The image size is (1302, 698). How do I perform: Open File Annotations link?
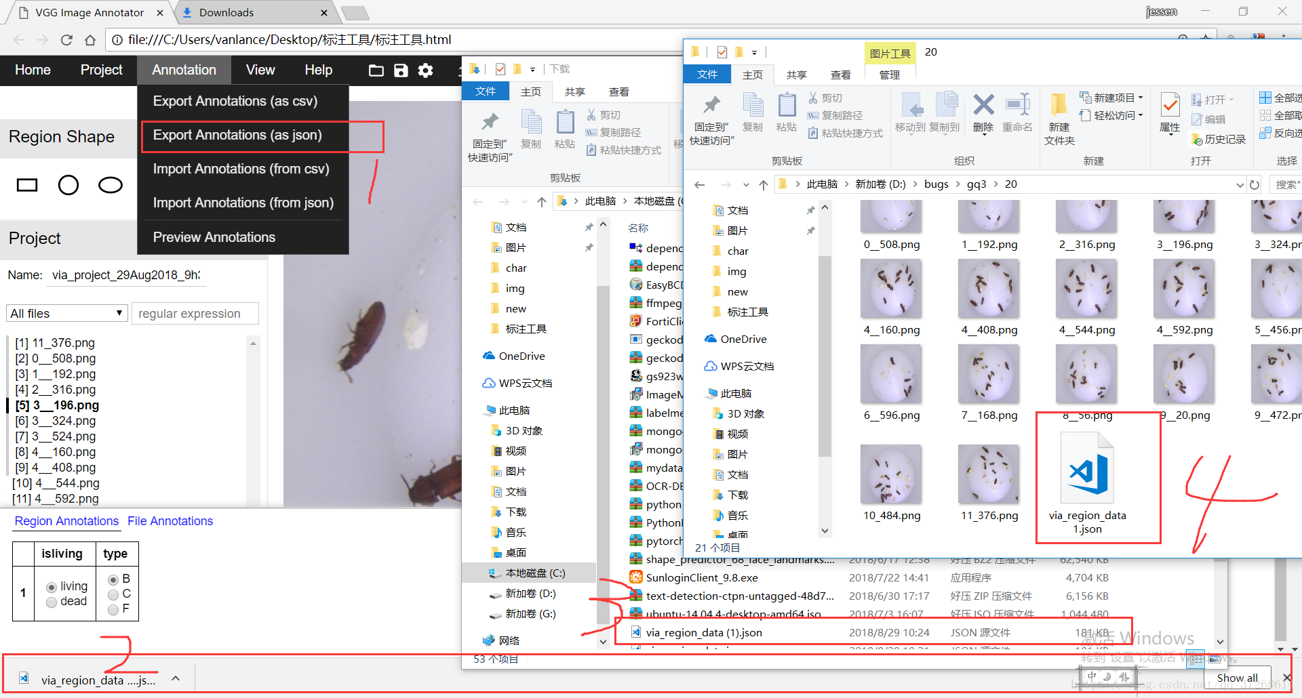[x=170, y=520]
